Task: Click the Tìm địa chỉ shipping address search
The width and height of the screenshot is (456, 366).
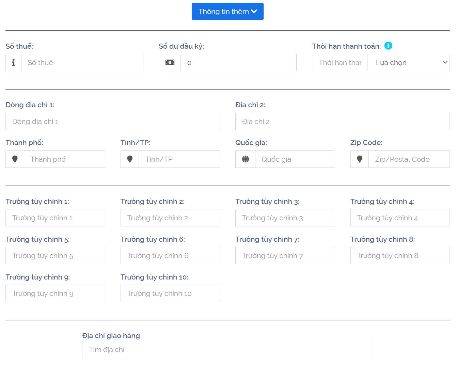Action: pyautogui.click(x=227, y=350)
